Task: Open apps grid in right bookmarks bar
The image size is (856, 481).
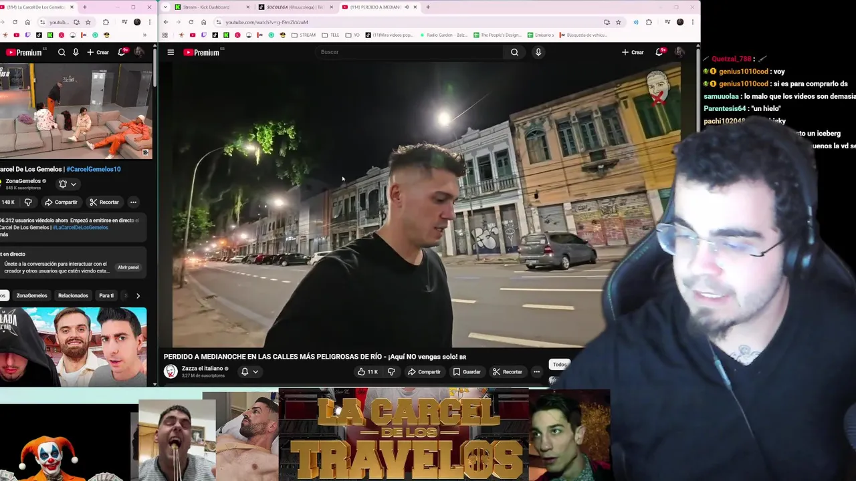Action: click(165, 35)
